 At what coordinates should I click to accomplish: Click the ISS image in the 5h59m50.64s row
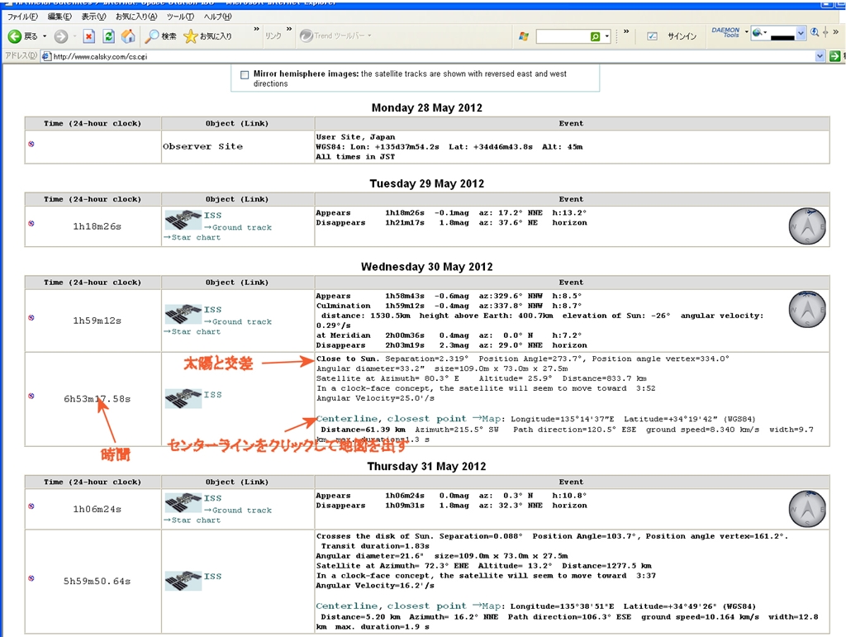click(x=183, y=581)
